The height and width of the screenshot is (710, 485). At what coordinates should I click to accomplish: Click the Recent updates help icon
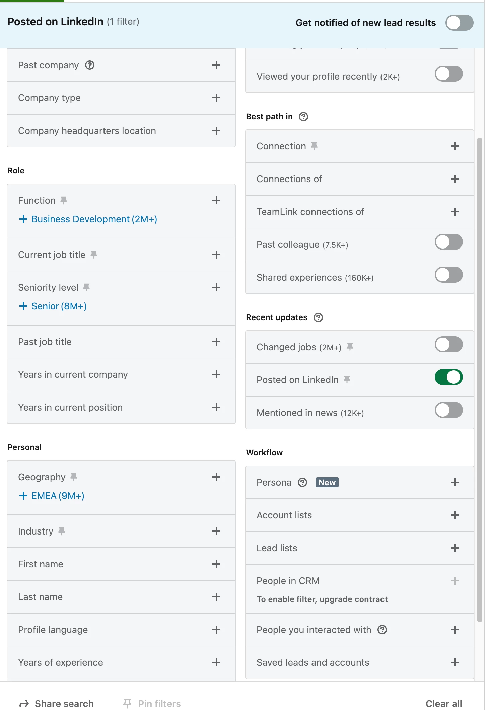pos(318,317)
